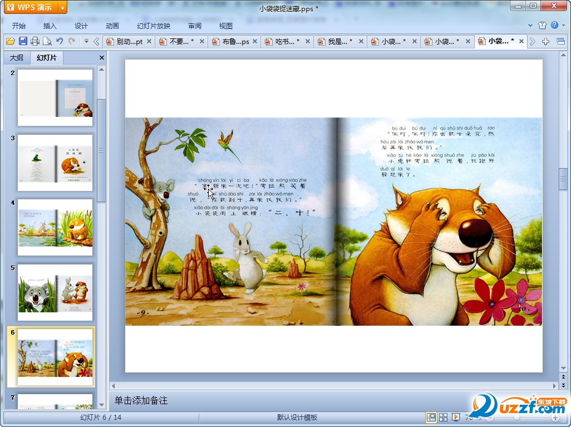Open the 插入 ribbon tab
Image resolution: width=571 pixels, height=427 pixels.
pyautogui.click(x=50, y=26)
